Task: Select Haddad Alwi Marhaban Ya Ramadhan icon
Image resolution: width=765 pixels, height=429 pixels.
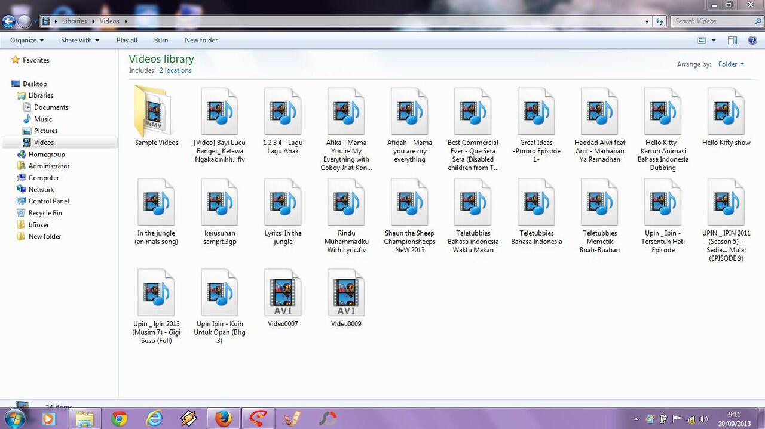Action: pyautogui.click(x=599, y=112)
